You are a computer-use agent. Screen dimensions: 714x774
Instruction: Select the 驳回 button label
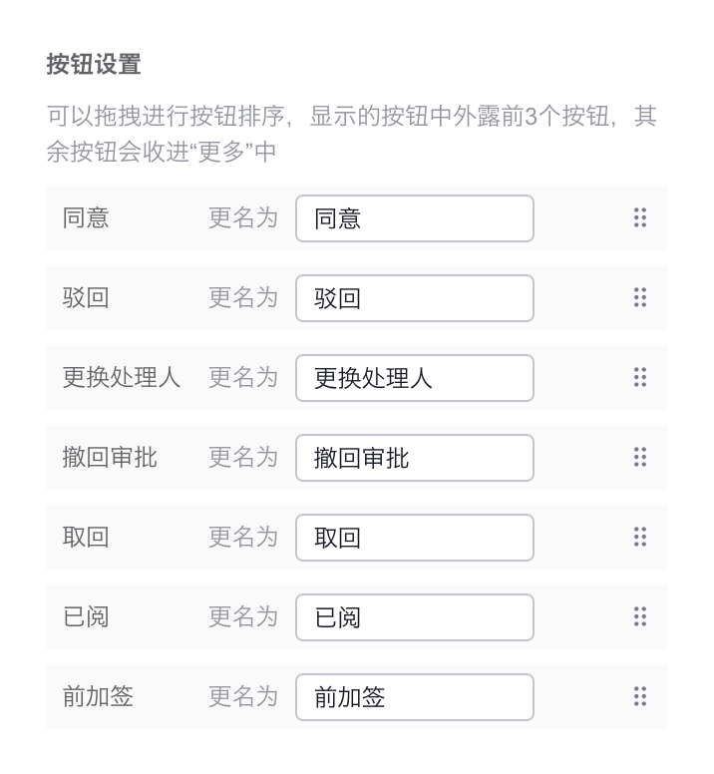pyautogui.click(x=86, y=297)
